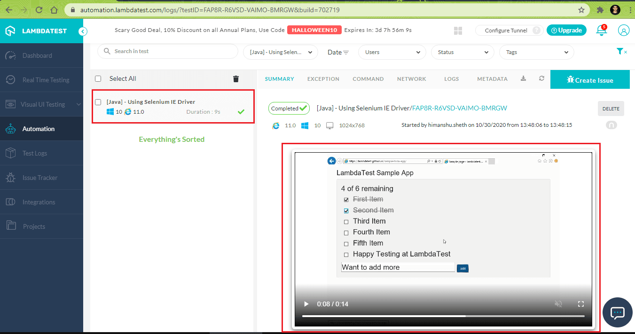635x334 pixels.
Task: Click the refresh icon beside Create Issue
Action: pos(541,79)
